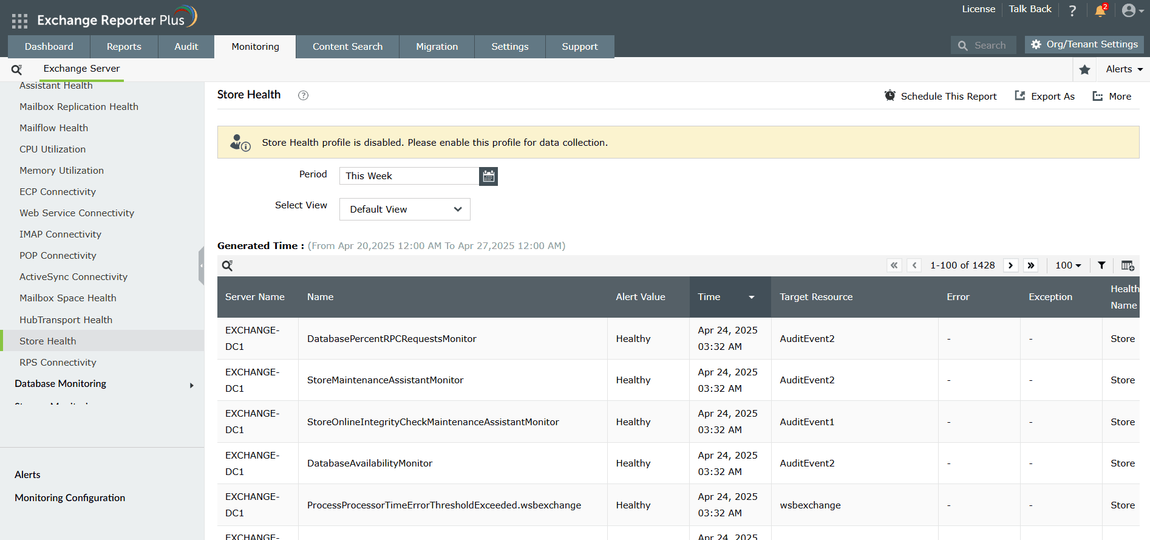Open Mailbox Space Health in sidebar

[x=68, y=298]
